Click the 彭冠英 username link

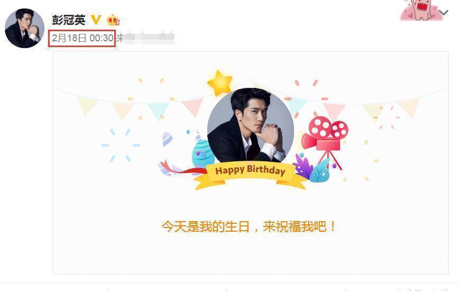click(69, 20)
